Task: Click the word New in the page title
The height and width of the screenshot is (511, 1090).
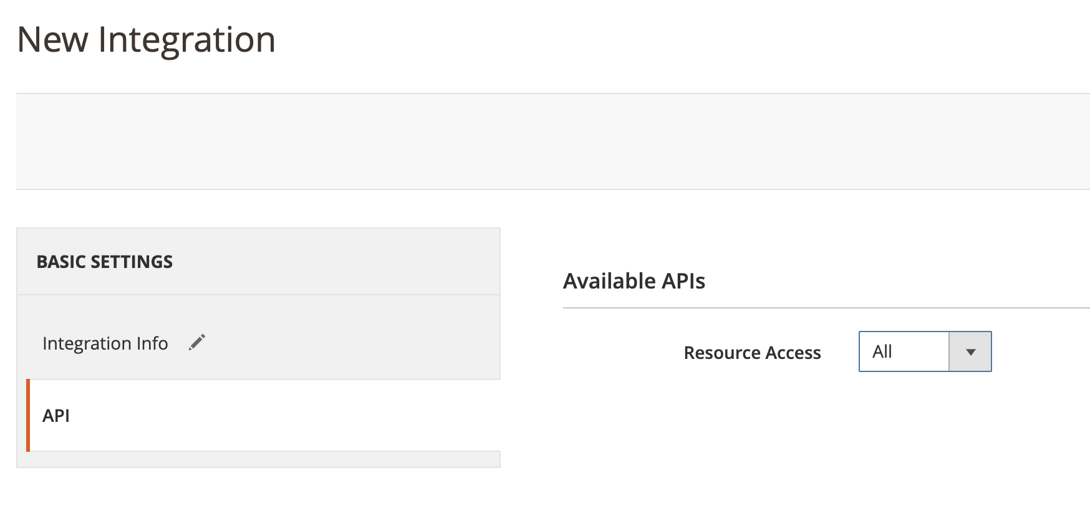Action: (53, 40)
